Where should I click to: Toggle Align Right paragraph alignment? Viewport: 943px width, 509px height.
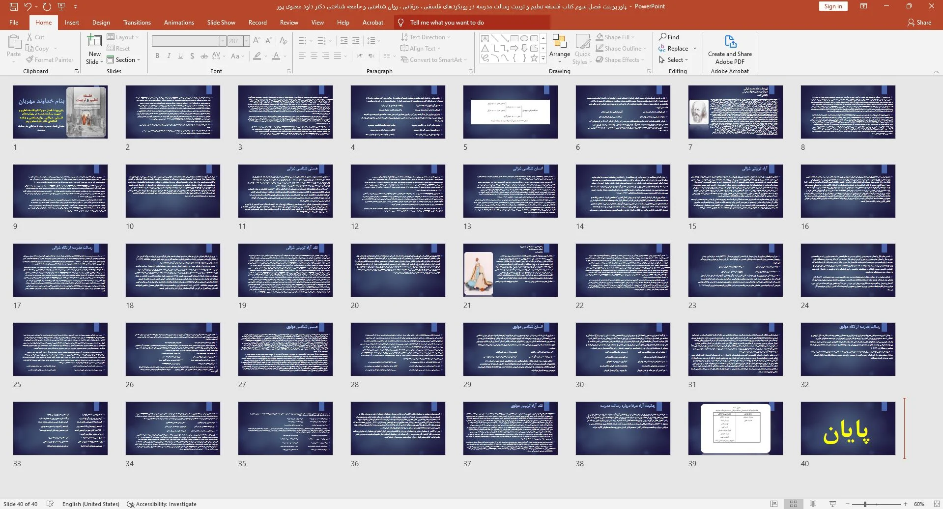tap(326, 56)
